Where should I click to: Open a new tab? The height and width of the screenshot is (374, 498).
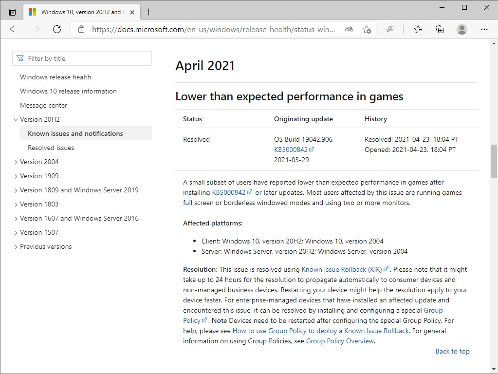[x=149, y=12]
